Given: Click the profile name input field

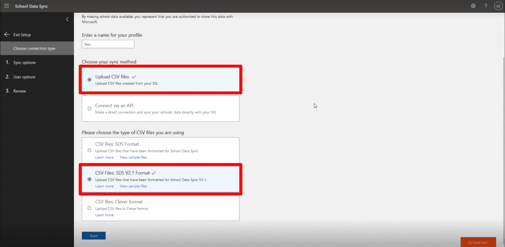Looking at the screenshot, I should click(x=108, y=44).
